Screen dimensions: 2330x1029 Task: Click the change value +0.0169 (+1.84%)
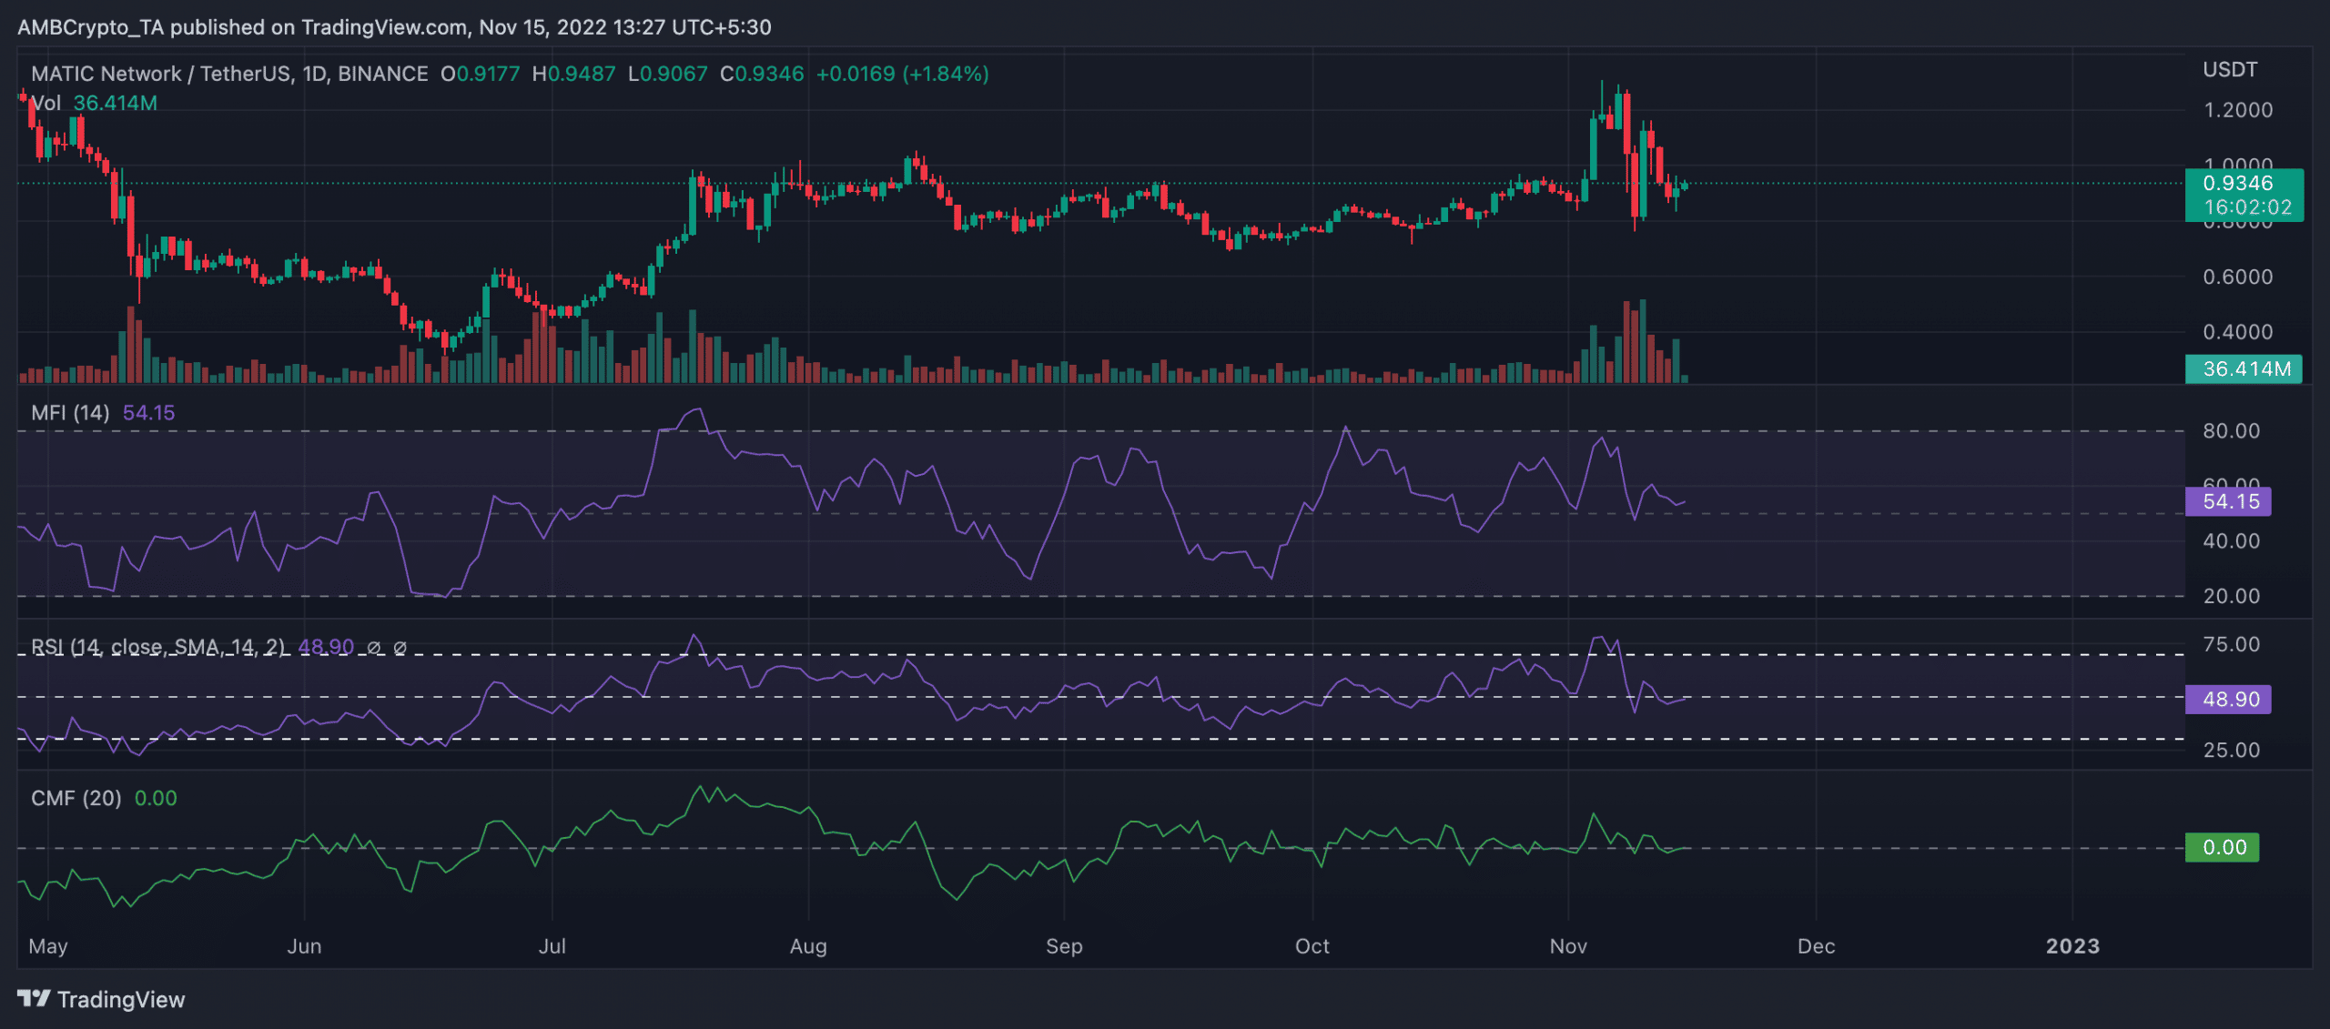tap(902, 74)
